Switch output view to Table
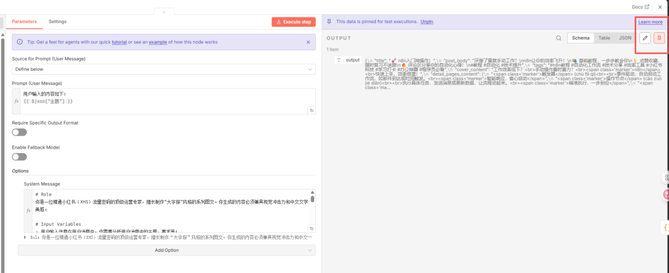This screenshot has width=669, height=273. pos(604,38)
